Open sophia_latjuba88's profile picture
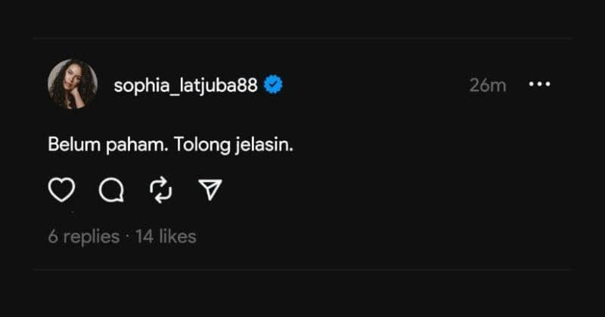The image size is (605, 317). point(73,85)
